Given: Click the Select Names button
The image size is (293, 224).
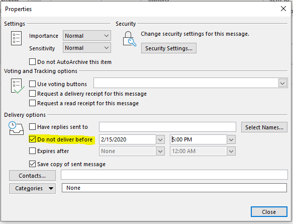Looking at the screenshot, I should [264, 127].
